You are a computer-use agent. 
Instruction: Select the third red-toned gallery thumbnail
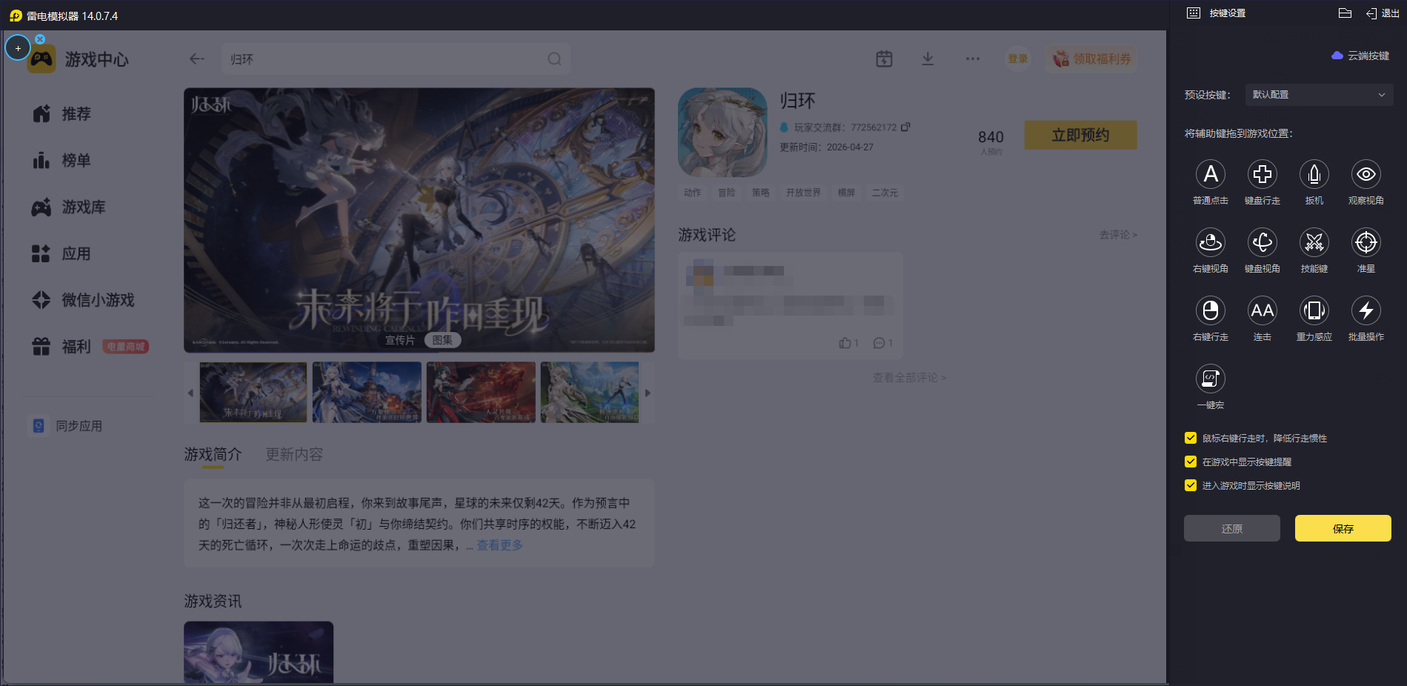pyautogui.click(x=481, y=393)
